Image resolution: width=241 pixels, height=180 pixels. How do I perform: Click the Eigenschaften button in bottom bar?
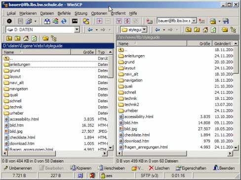coord(191,168)
